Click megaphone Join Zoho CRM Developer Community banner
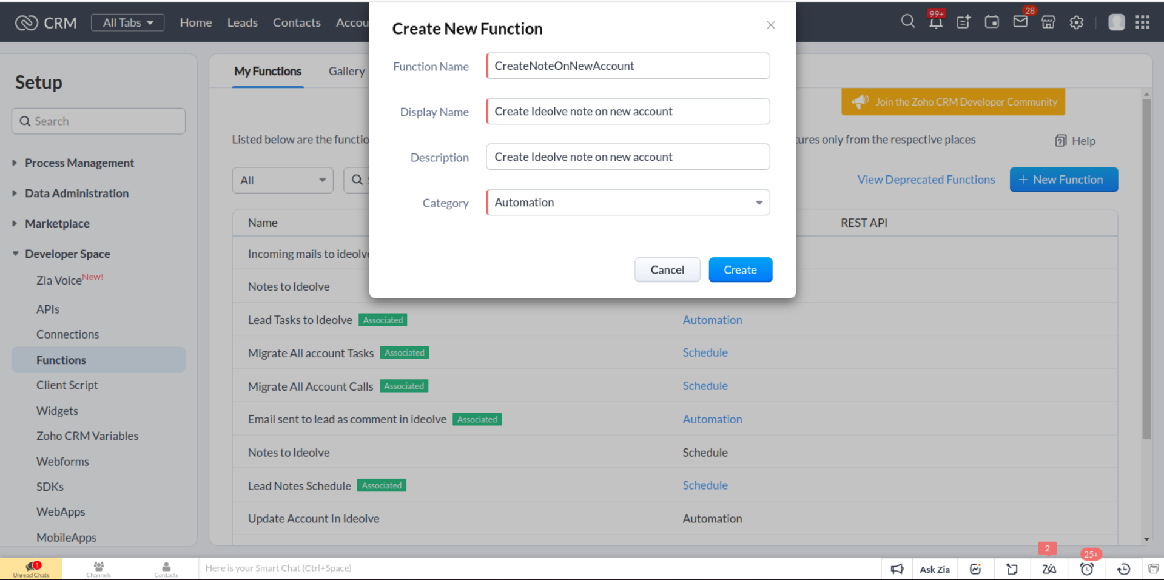The width and height of the screenshot is (1164, 580). click(953, 102)
